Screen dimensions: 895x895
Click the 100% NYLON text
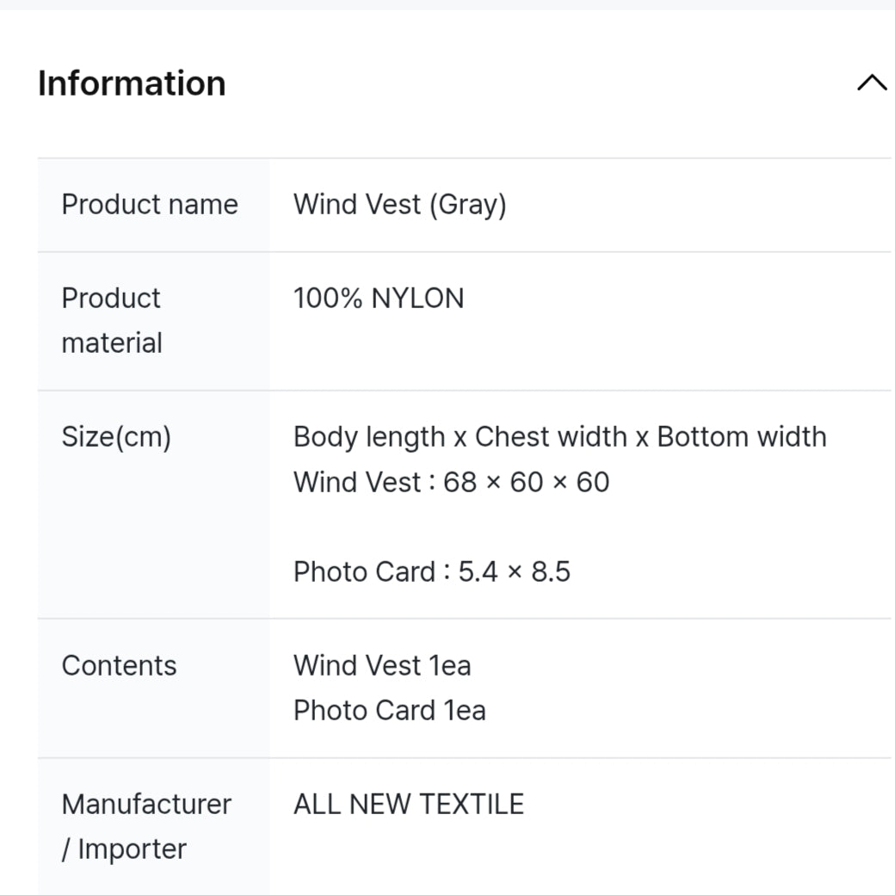(x=379, y=298)
